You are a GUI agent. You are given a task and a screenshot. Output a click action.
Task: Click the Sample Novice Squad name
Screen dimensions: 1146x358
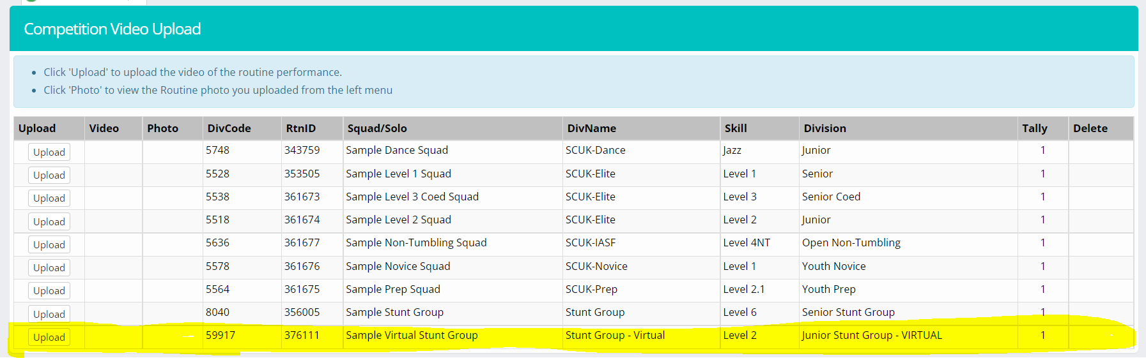pyautogui.click(x=398, y=266)
